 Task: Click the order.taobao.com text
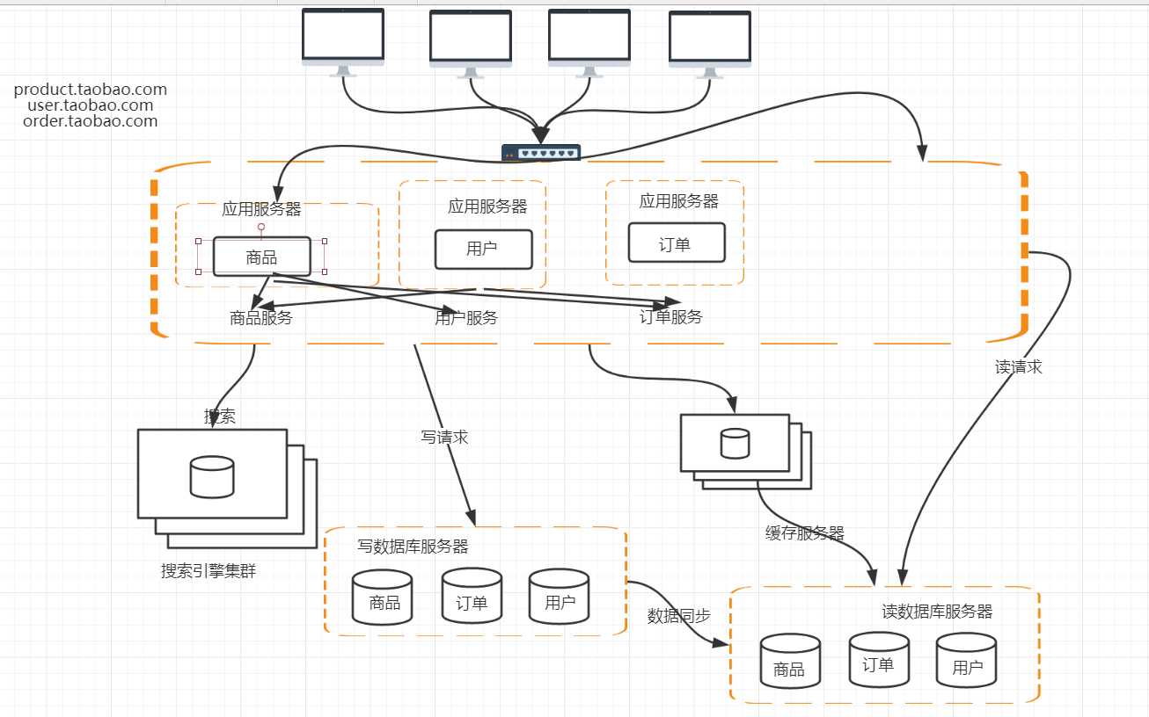click(x=91, y=121)
